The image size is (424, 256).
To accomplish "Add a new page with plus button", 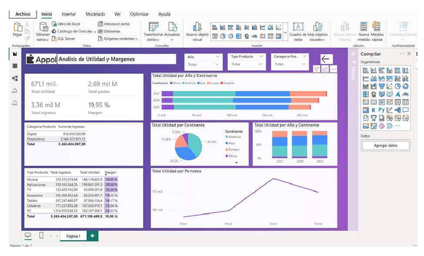I will tap(92, 236).
